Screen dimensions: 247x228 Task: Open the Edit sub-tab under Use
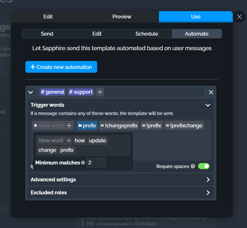click(97, 34)
